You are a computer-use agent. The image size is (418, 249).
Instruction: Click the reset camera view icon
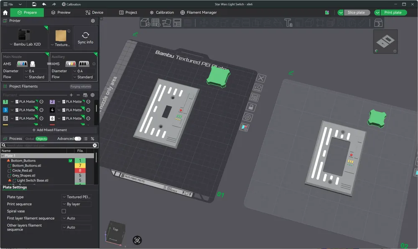(x=137, y=240)
